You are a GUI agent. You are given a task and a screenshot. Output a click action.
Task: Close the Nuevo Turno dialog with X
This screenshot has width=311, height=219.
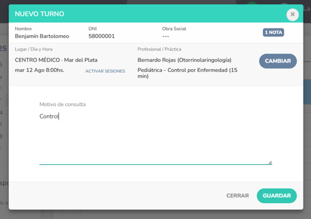point(292,15)
